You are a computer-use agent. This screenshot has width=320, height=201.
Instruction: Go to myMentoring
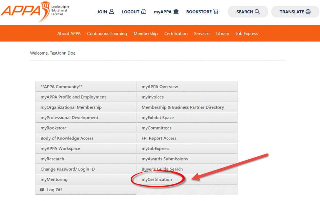[86, 179]
